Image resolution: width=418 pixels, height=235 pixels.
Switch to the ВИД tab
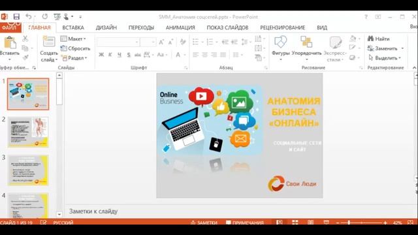322,27
